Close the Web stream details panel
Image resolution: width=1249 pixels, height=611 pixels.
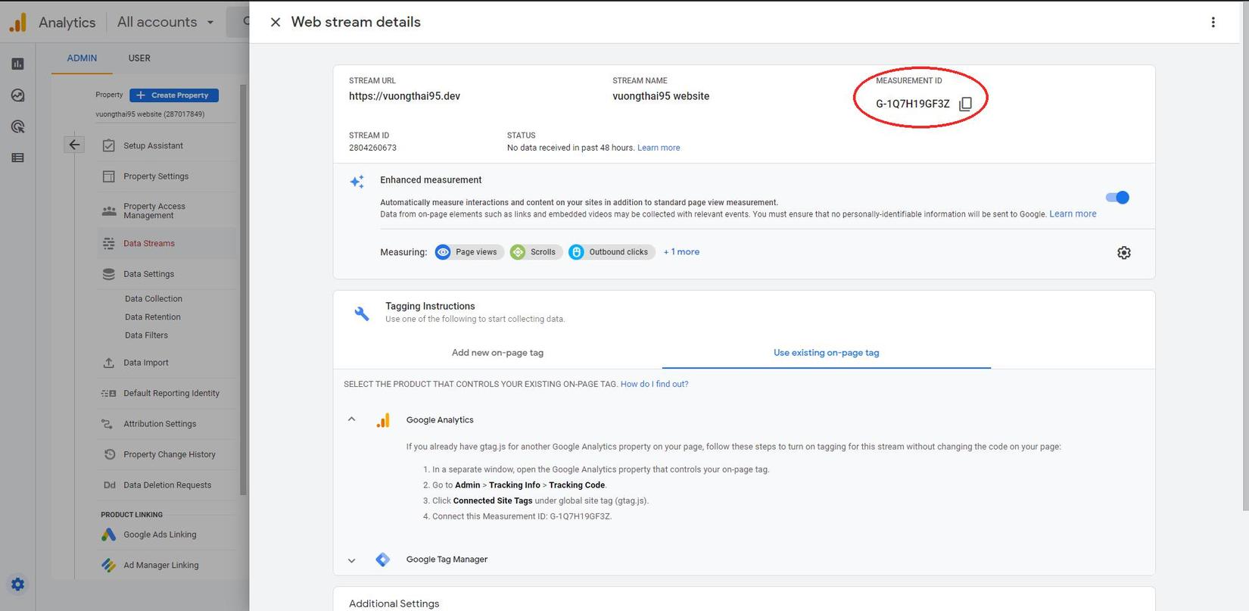(276, 22)
